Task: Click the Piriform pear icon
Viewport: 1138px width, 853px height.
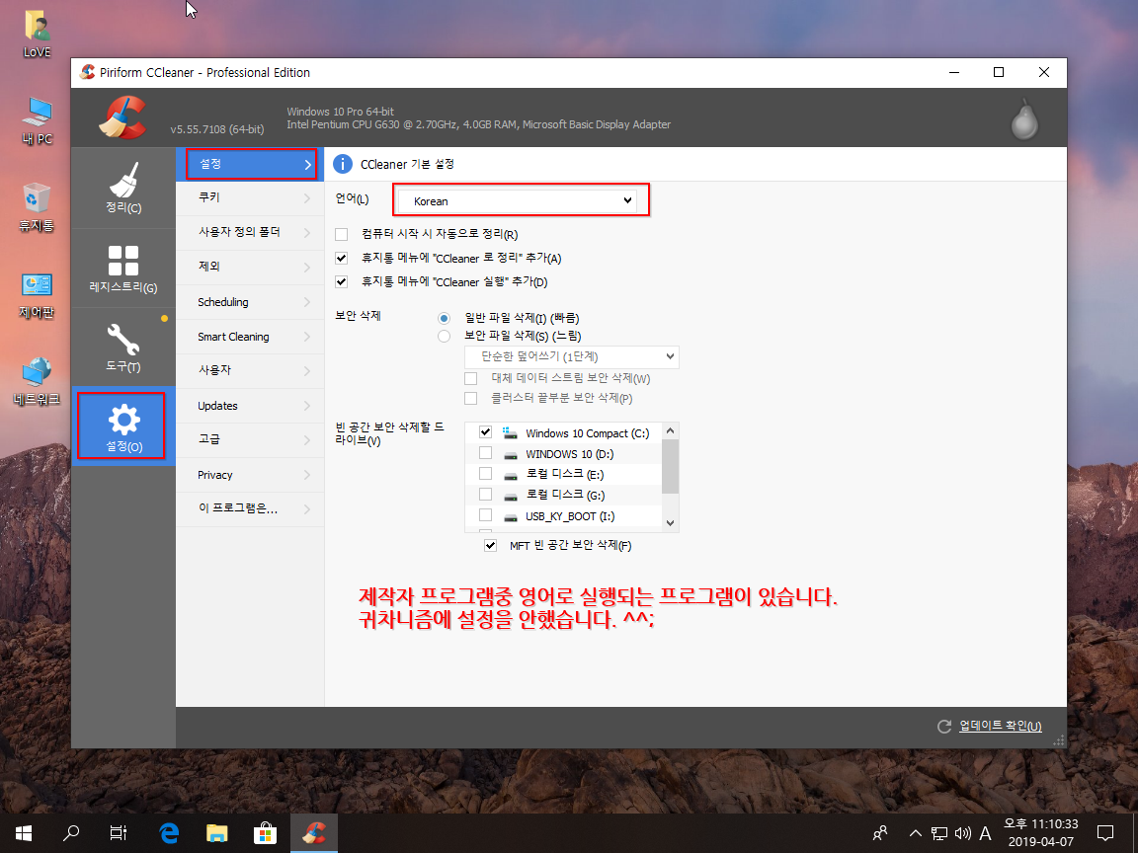Action: click(1024, 118)
